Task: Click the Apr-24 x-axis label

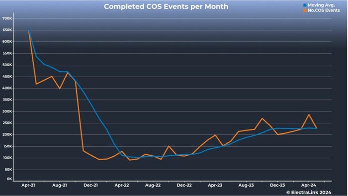Action: [309, 185]
